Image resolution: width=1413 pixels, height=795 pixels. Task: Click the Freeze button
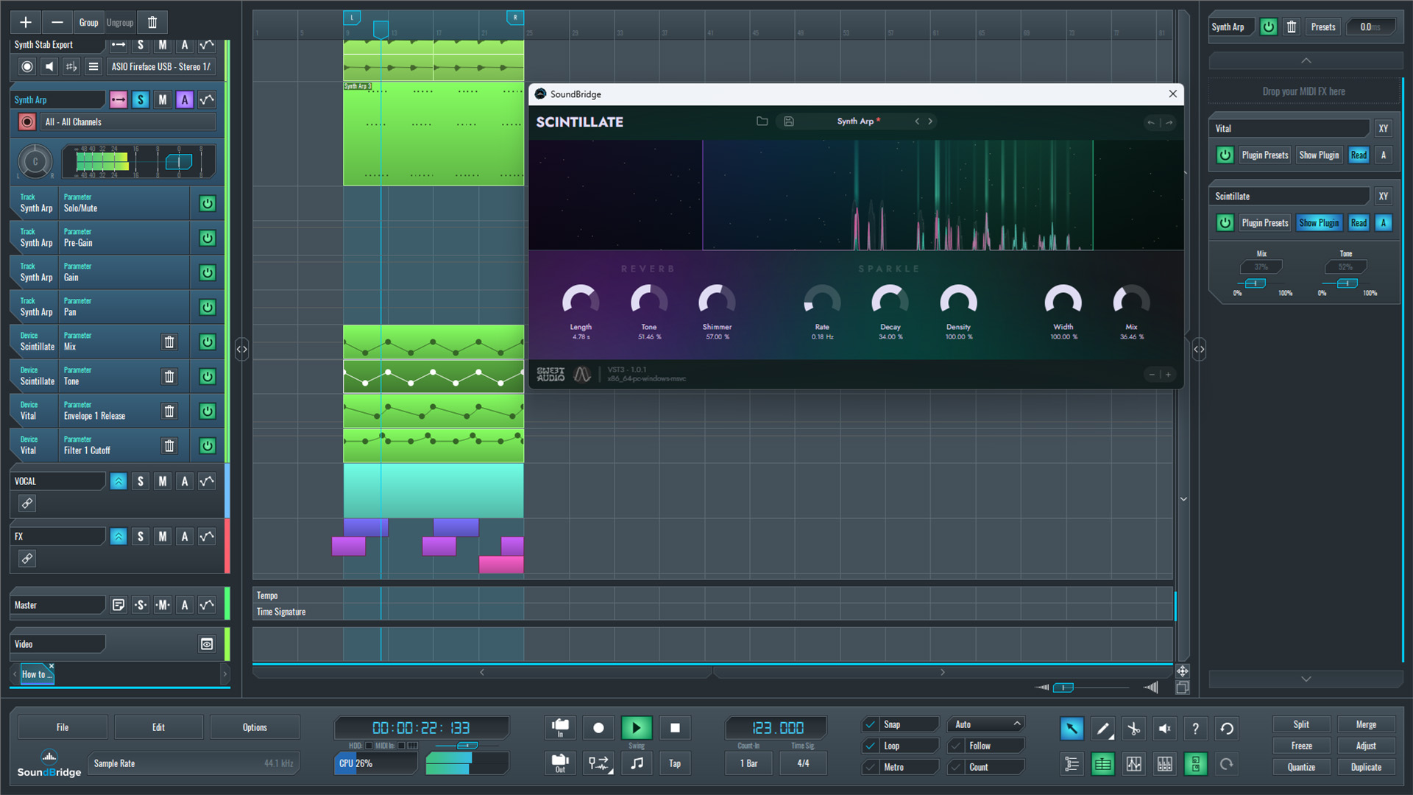pos(1301,746)
